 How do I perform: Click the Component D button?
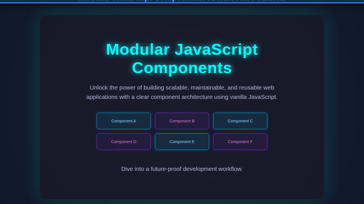(124, 142)
